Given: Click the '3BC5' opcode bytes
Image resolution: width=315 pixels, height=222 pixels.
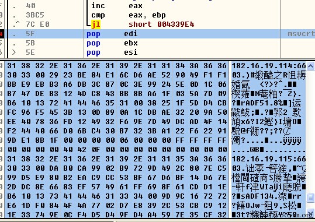Looking at the screenshot, I should click(x=35, y=15).
